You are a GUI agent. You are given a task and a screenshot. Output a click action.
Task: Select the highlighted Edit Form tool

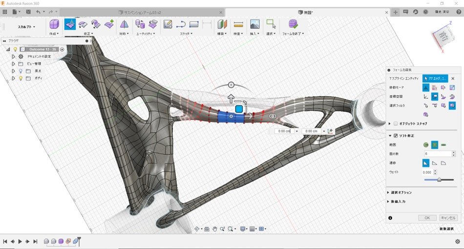70,24
